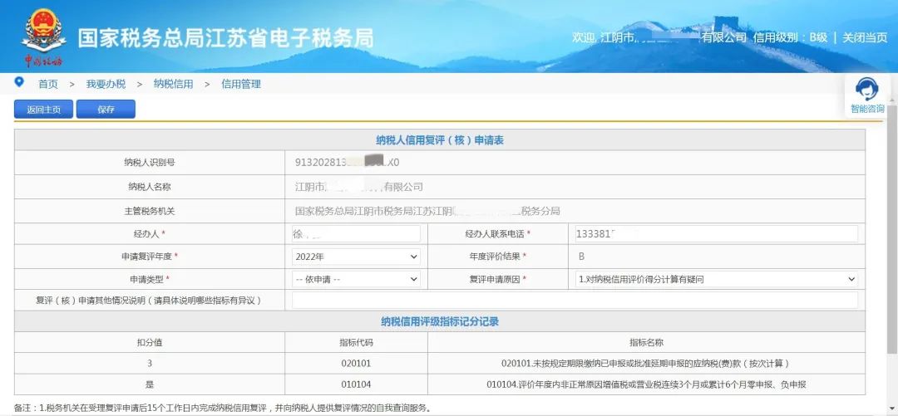Image resolution: width=898 pixels, height=416 pixels.
Task: Click the 国家税务总局江苏省电子税务局 title
Action: point(225,38)
